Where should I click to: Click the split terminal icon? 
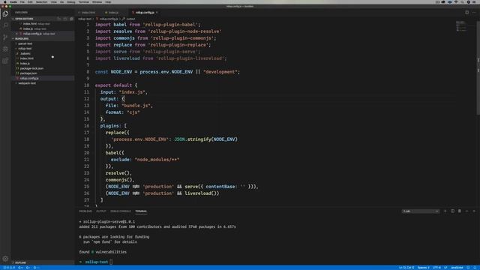coord(452,211)
